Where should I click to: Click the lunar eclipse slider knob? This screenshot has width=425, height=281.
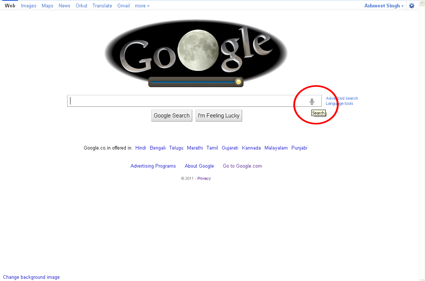(x=238, y=82)
